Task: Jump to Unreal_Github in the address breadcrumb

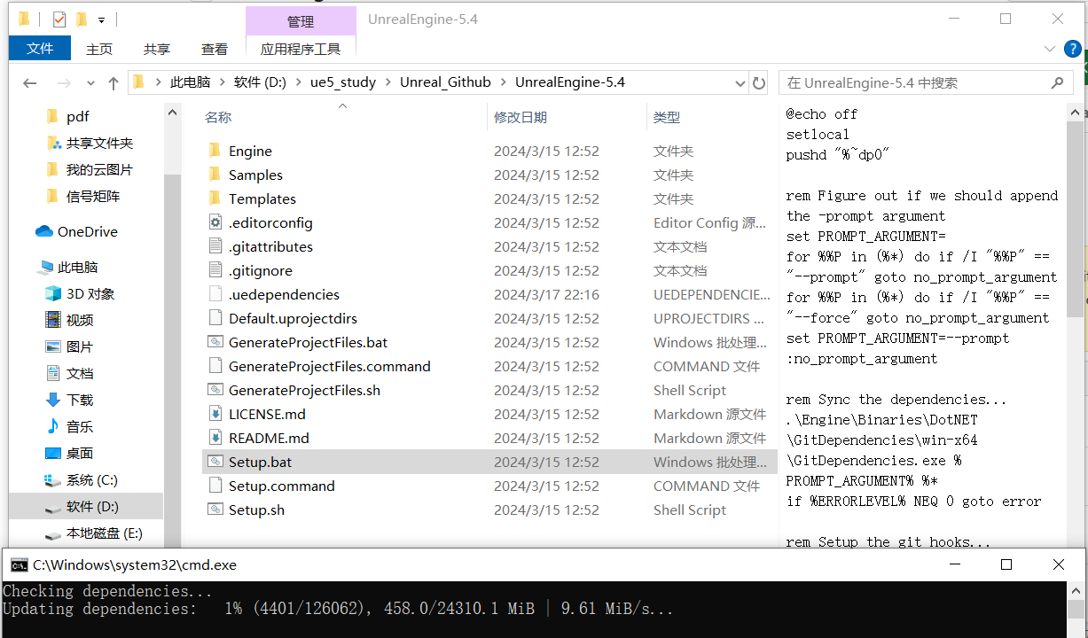Action: (445, 82)
